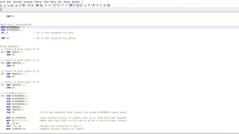239x134 pixels.
Task: Open the Window menu
Action: pyautogui.click(x=76, y=2)
